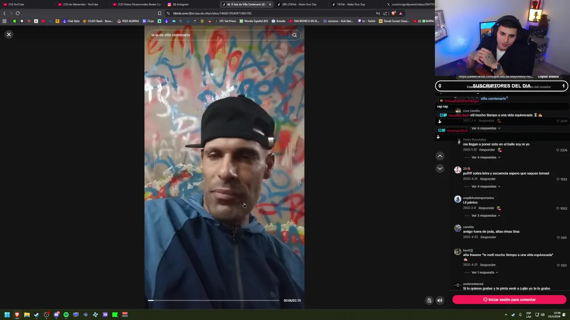Click 'Copiar enlace' link button
This screenshot has height=320, width=570.
pos(548,76)
